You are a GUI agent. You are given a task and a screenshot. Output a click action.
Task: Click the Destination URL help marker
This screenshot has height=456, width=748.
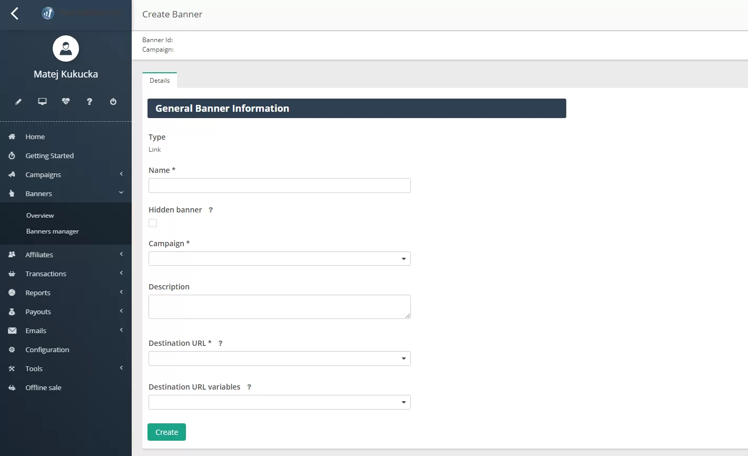coord(220,343)
